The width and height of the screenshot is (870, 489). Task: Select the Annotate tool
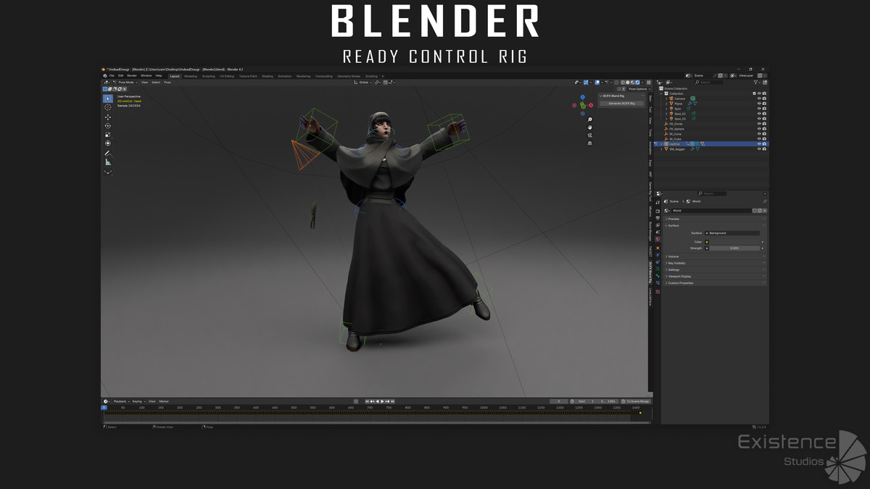[x=108, y=154]
